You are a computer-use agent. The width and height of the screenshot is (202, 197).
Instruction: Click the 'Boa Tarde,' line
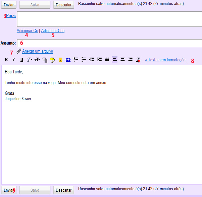(14, 72)
